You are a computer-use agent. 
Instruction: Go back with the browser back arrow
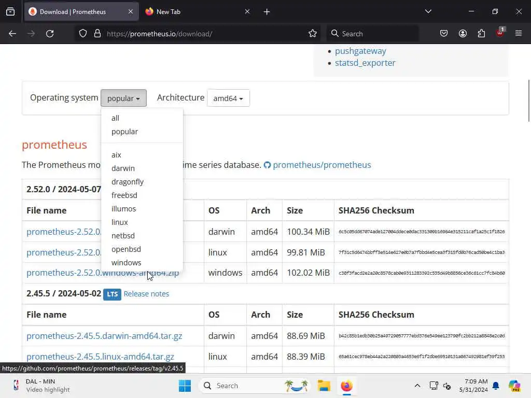(x=12, y=34)
